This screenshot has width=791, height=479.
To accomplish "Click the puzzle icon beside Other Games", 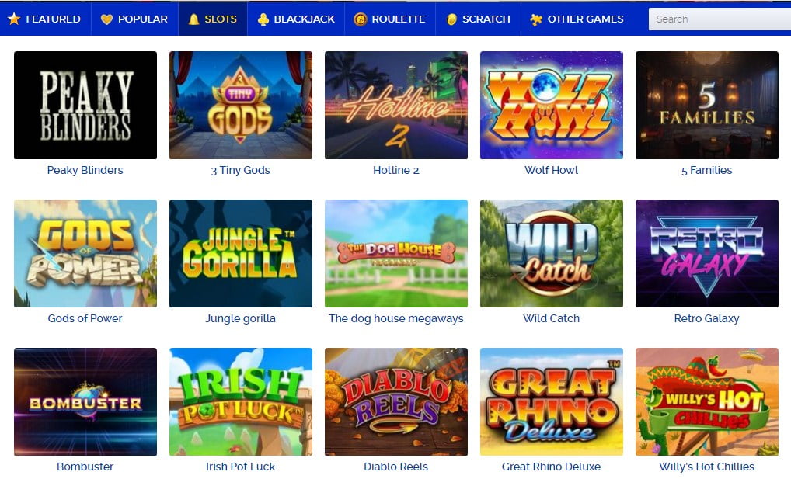I will (x=535, y=19).
